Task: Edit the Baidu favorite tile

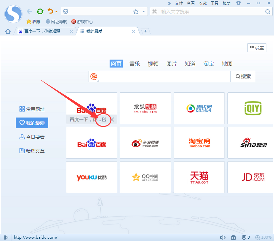Action: [103, 120]
